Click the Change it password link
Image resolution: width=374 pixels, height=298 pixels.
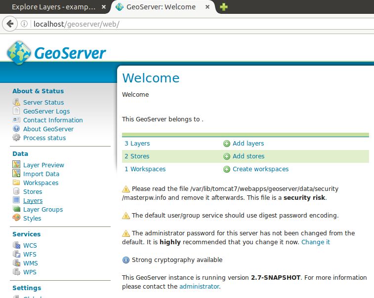pos(316,242)
